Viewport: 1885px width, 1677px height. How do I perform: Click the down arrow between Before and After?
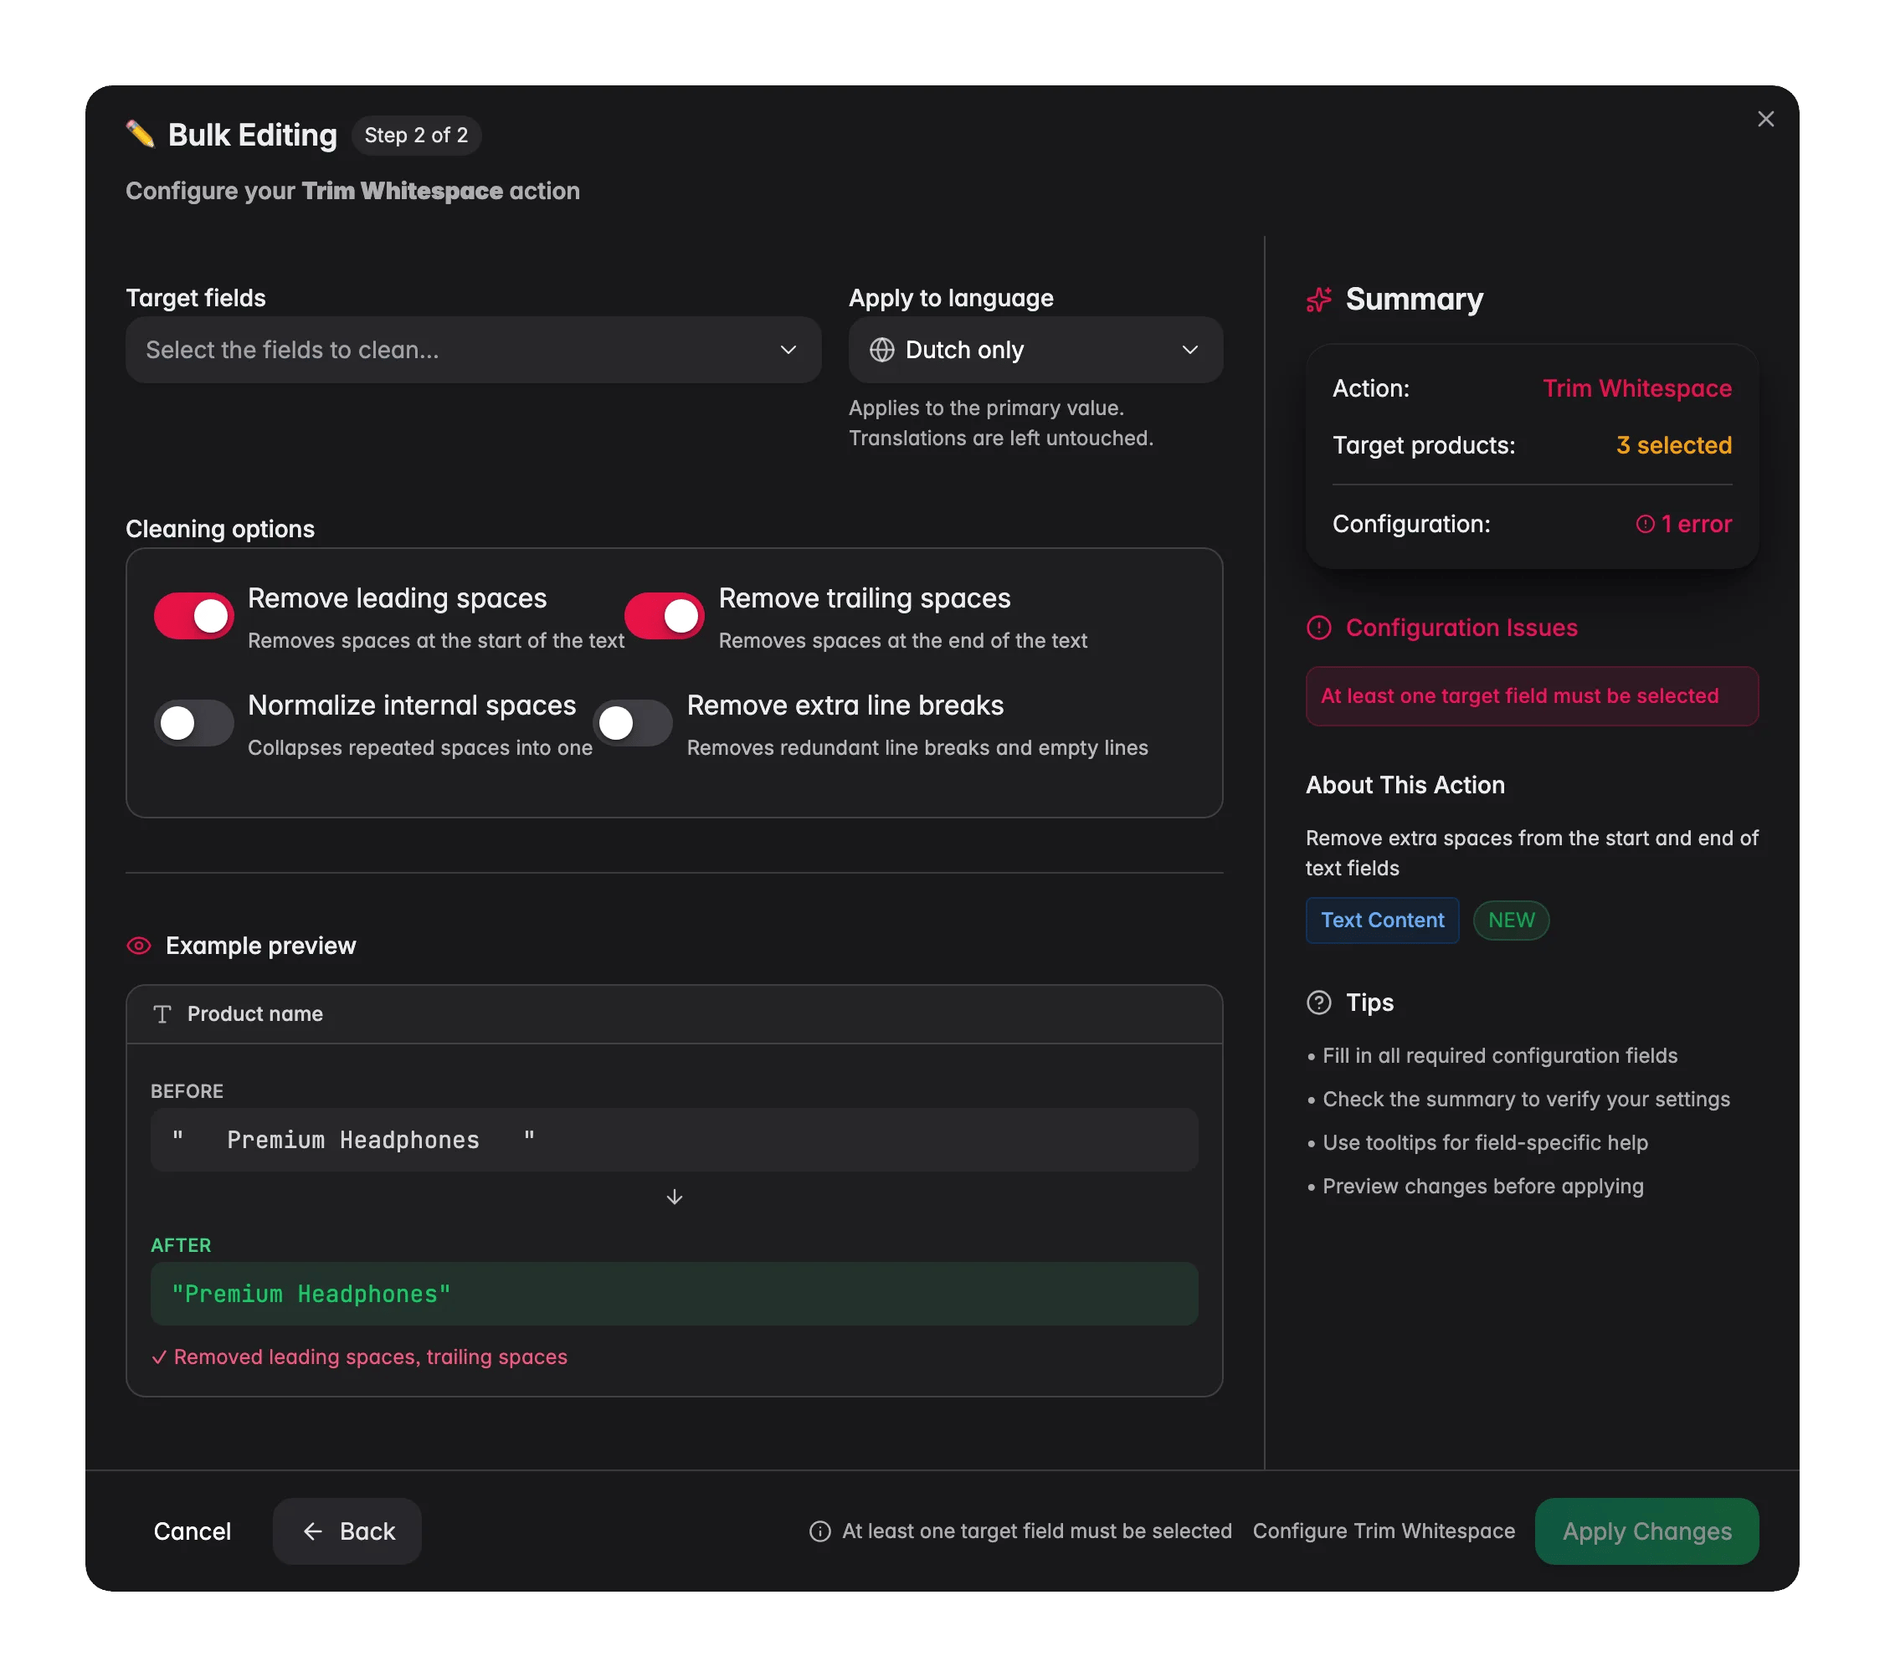click(674, 1197)
